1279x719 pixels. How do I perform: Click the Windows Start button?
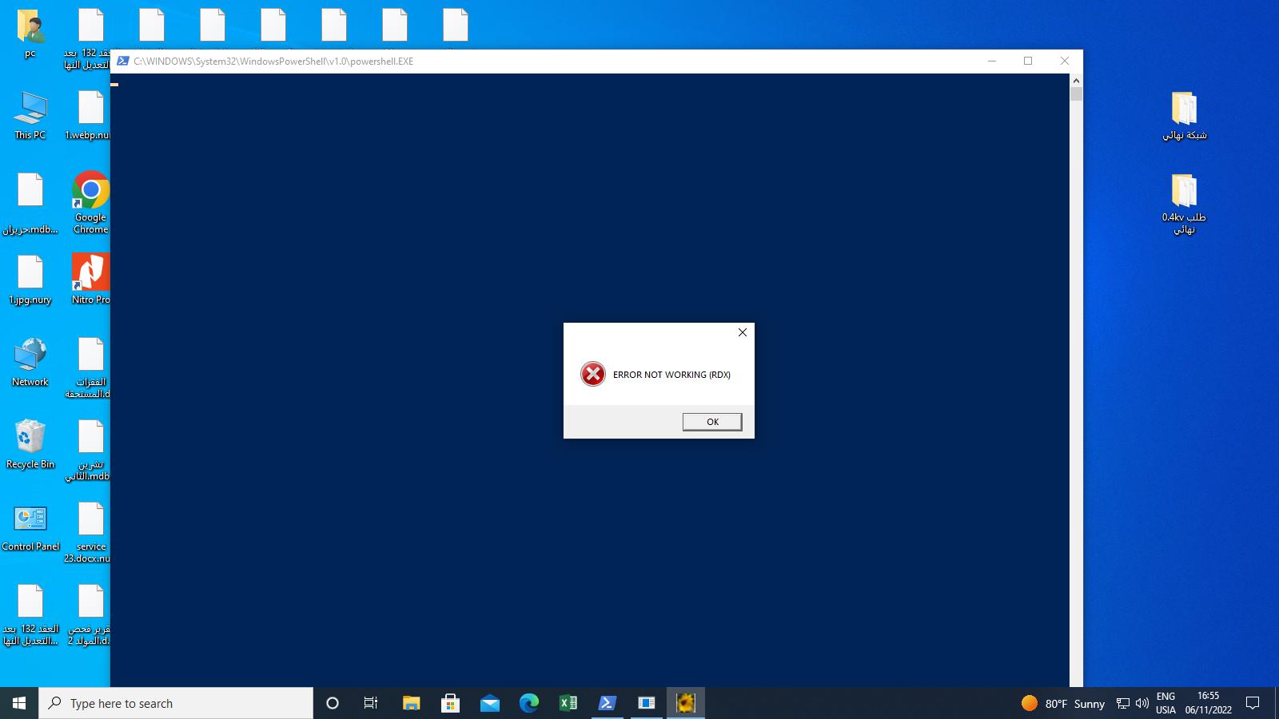point(19,703)
